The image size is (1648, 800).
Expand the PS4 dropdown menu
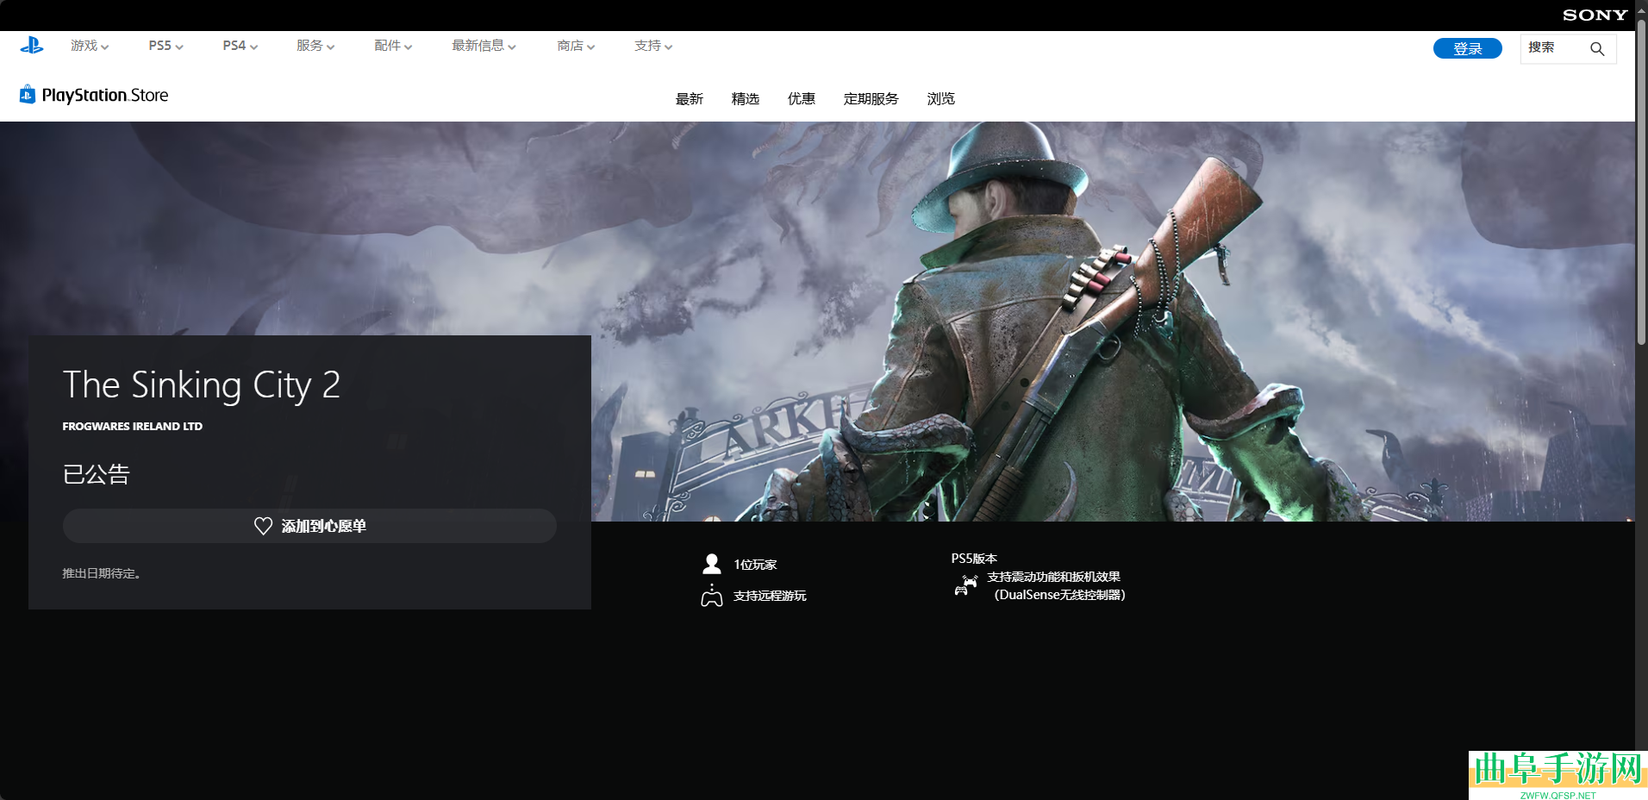[x=240, y=46]
